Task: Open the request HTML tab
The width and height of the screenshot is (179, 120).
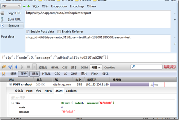Action: coord(48,91)
